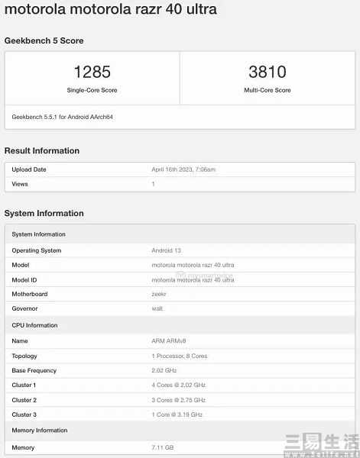Select '1 Core @ 3.19 GHz' value
The width and height of the screenshot is (360, 458).
pyautogui.click(x=177, y=414)
